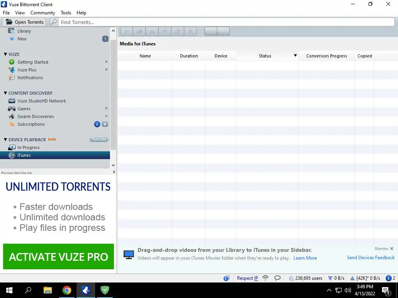The width and height of the screenshot is (398, 298).
Task: Click the HD icon for StudioHD Network
Action: point(12,101)
